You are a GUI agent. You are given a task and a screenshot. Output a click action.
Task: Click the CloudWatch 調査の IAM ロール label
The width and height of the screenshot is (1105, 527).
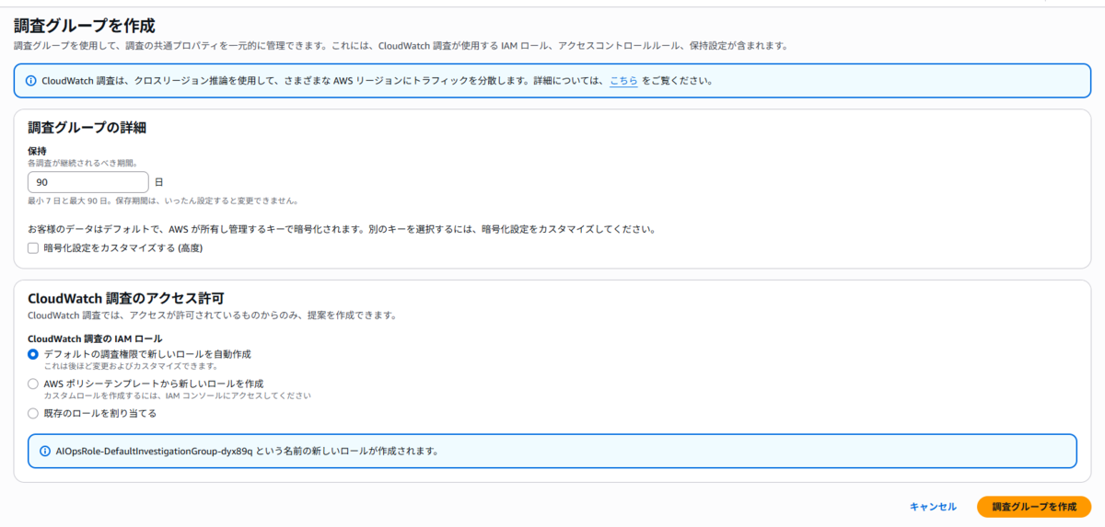point(95,338)
